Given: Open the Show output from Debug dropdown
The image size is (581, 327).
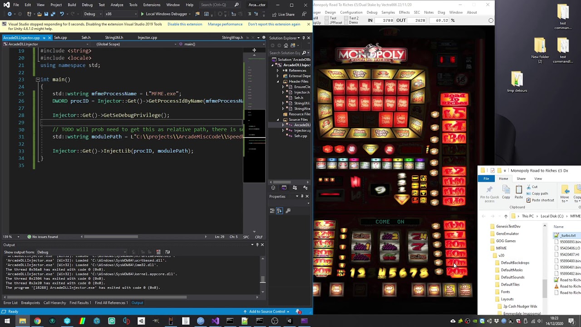Looking at the screenshot, I should (82, 252).
